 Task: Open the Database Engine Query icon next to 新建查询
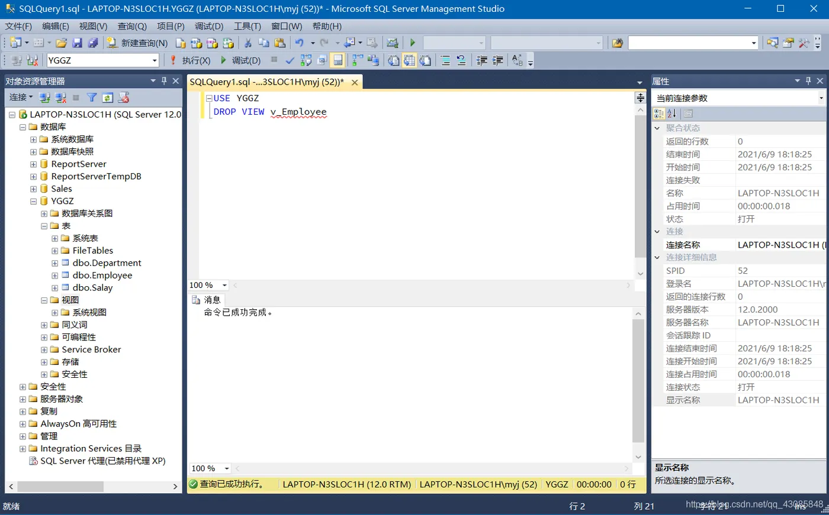click(x=181, y=43)
